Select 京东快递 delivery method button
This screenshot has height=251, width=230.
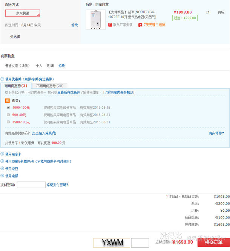point(23,13)
